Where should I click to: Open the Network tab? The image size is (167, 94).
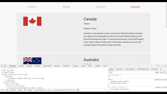coord(38,66)
